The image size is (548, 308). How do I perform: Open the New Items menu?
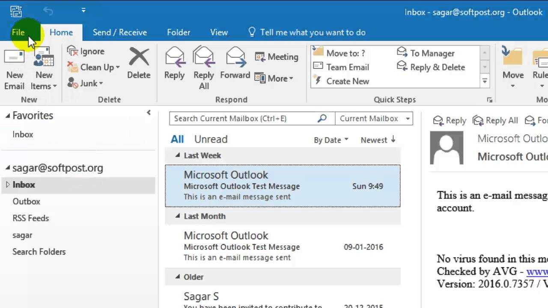(44, 68)
